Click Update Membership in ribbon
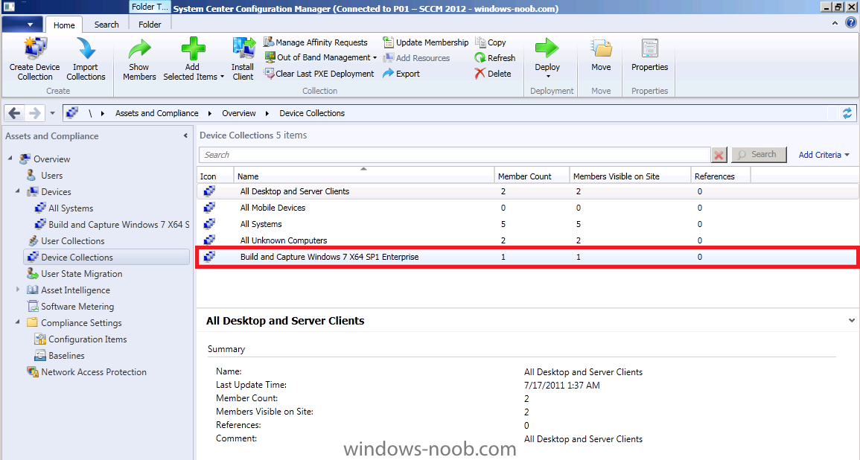This screenshot has width=860, height=460. (426, 42)
